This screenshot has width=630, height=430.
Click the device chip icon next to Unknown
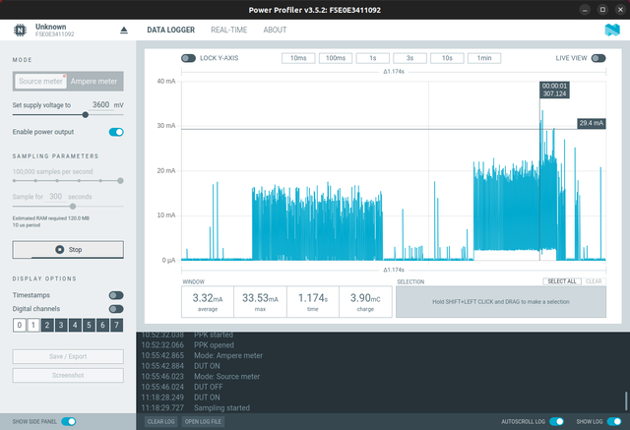19,31
